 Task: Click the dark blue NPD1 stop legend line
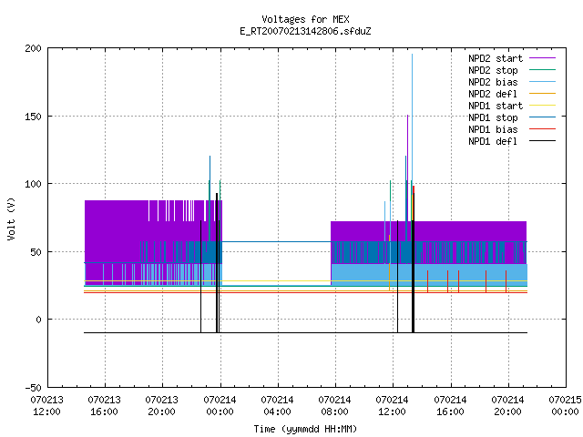pyautogui.click(x=542, y=117)
